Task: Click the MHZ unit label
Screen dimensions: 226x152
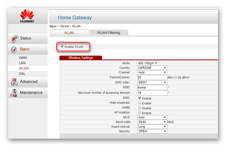Action: pos(171,122)
